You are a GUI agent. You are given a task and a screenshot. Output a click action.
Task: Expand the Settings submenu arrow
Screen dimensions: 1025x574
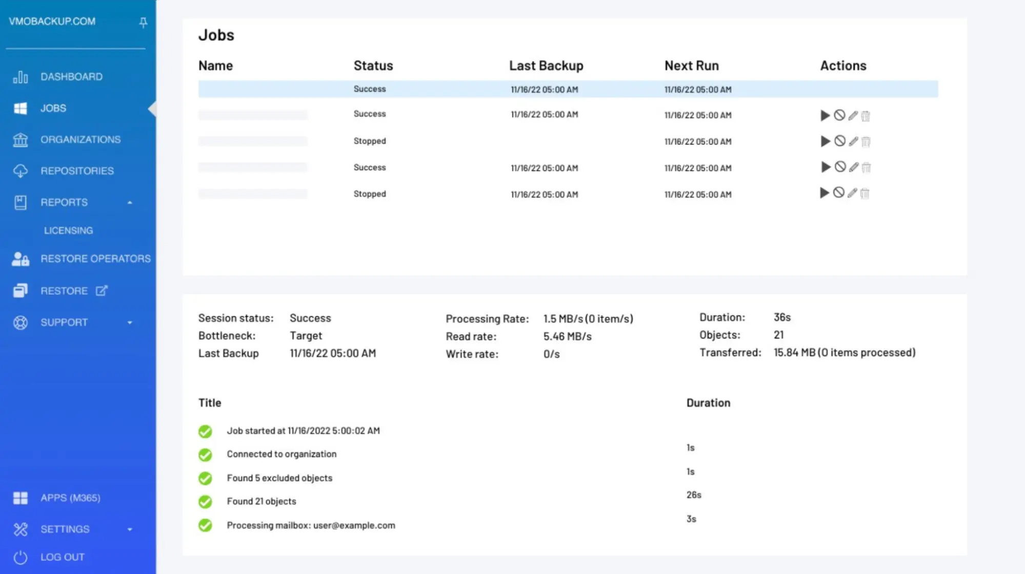[130, 529]
